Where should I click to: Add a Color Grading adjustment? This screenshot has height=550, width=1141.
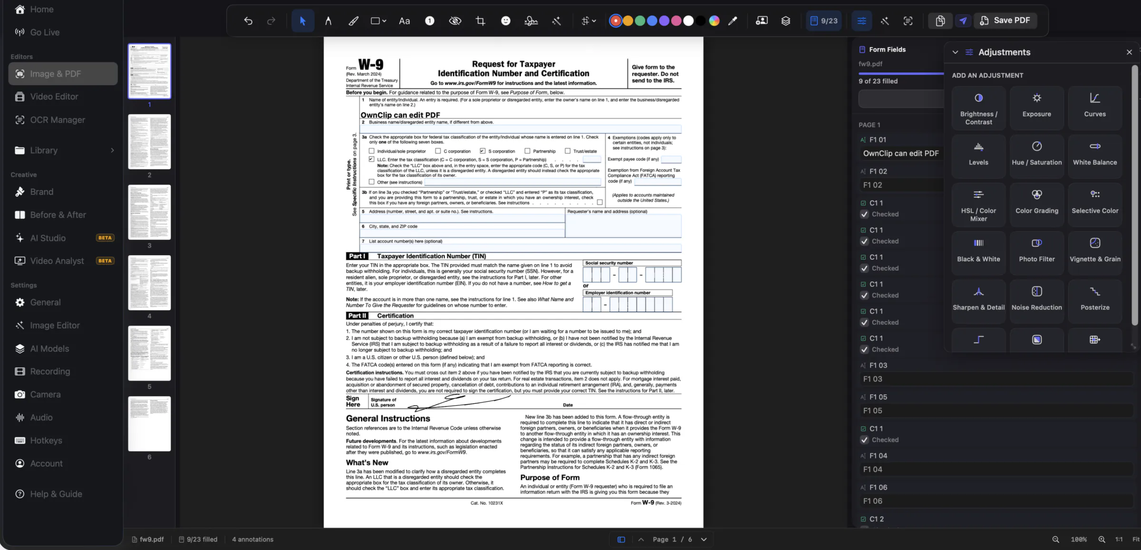click(x=1037, y=205)
